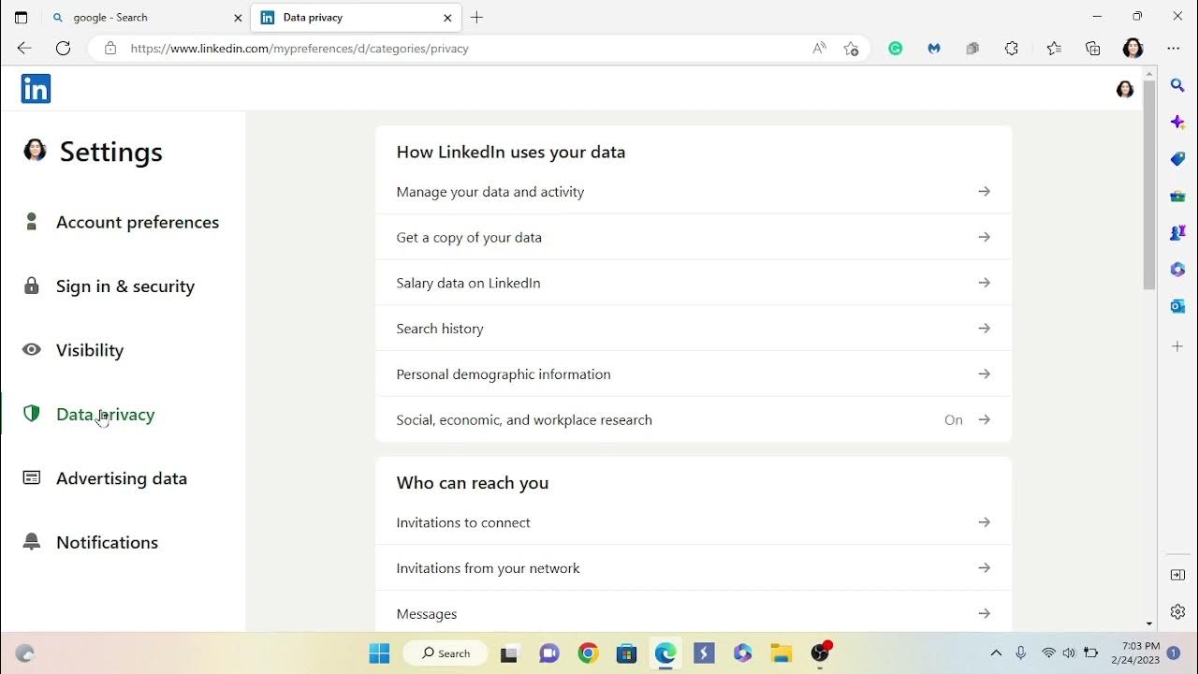
Task: Show hidden system tray icons
Action: point(996,653)
